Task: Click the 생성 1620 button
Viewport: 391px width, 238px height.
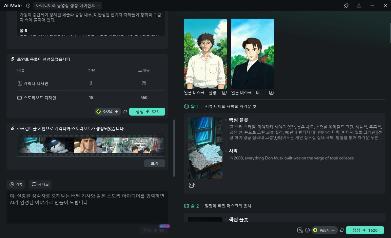Action: 365,230
